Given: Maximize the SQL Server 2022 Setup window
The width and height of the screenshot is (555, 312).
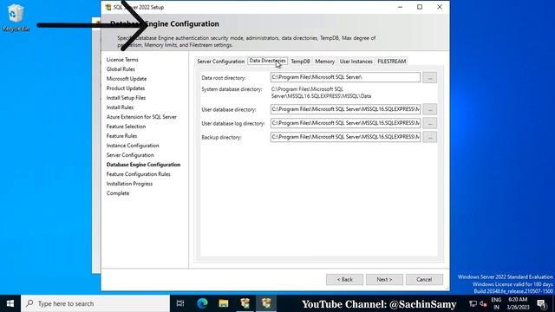Looking at the screenshot, I should click(420, 7).
